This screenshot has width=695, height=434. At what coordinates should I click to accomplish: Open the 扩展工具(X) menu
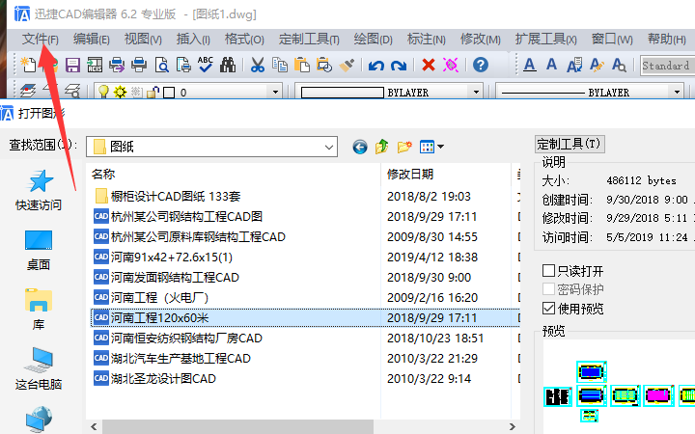point(545,40)
